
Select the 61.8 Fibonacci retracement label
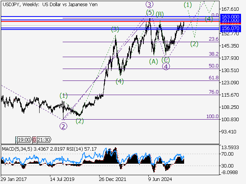213,78
